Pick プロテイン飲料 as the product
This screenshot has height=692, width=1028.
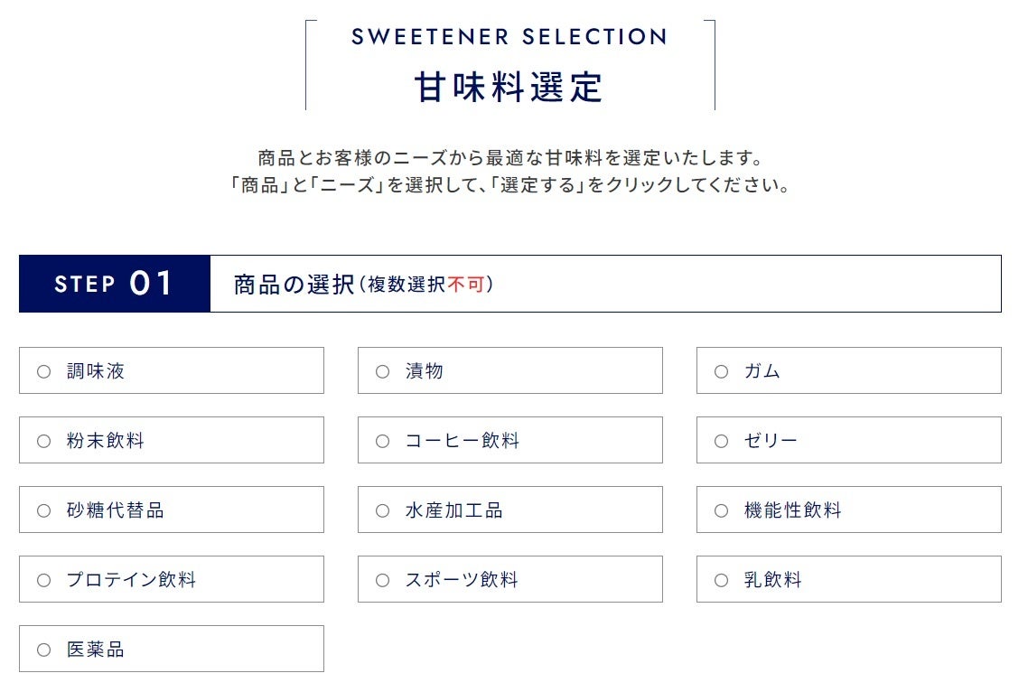tap(44, 580)
